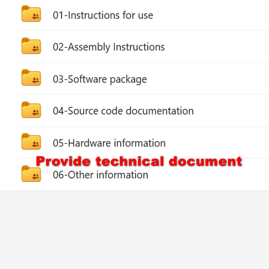This screenshot has width=269, height=269.
Task: Open the 04-Source code documentation folder icon
Action: pyautogui.click(x=31, y=110)
